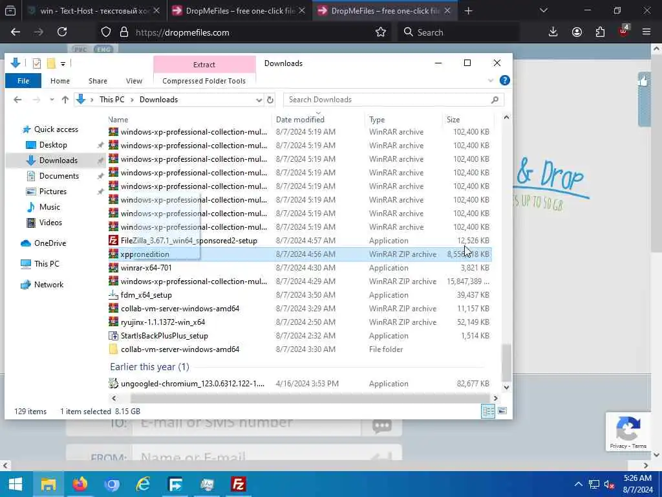Image resolution: width=662 pixels, height=497 pixels.
Task: Click the uBlock extension icon with badge
Action: [x=624, y=31]
